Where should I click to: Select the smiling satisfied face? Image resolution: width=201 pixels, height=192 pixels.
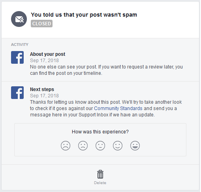(118, 146)
